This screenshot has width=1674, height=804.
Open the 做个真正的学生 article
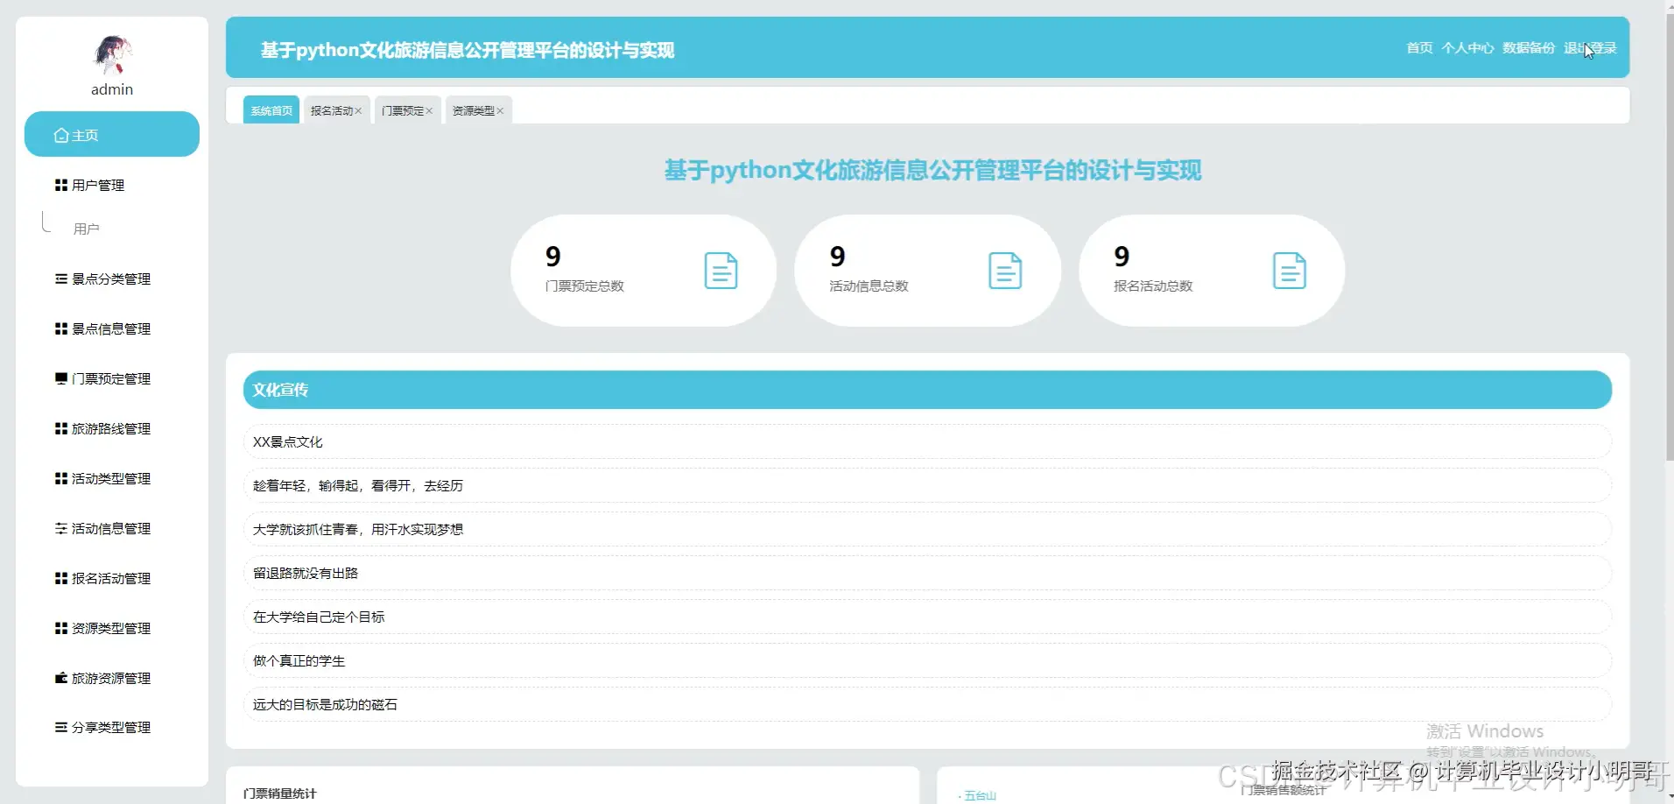click(x=927, y=660)
